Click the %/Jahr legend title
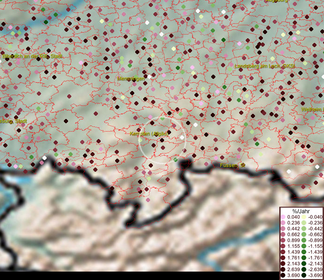 tap(301, 211)
